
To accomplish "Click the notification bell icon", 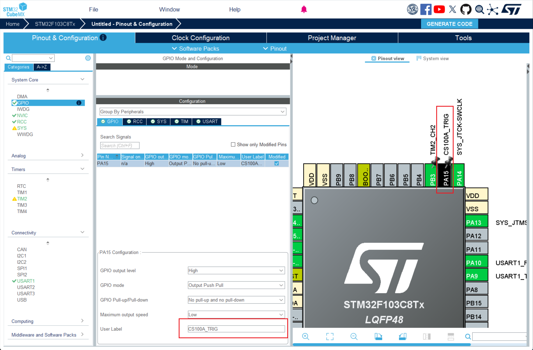I will (x=304, y=9).
